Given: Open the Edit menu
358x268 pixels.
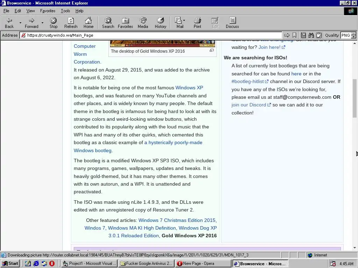Looking at the screenshot, I should pyautogui.click(x=18, y=11).
